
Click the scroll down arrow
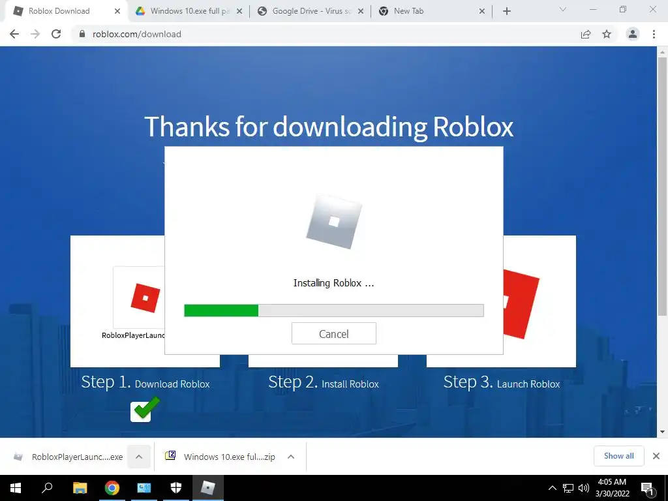pos(662,432)
